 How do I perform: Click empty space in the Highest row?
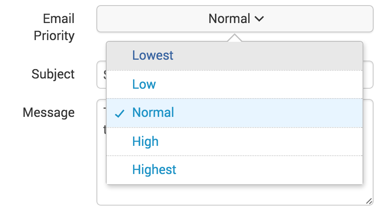[269, 170]
